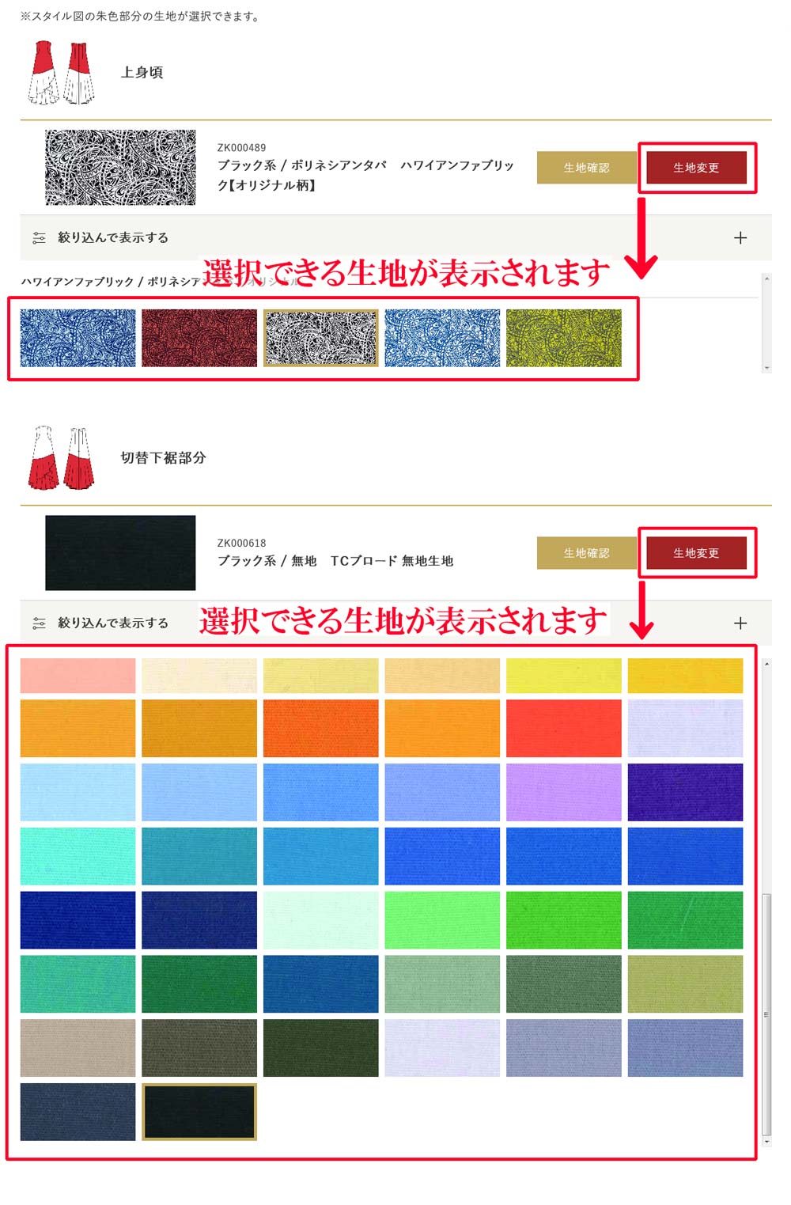Expand hem filter with plus icon
Viewport: 791px width, 1205px height.
pyautogui.click(x=740, y=623)
